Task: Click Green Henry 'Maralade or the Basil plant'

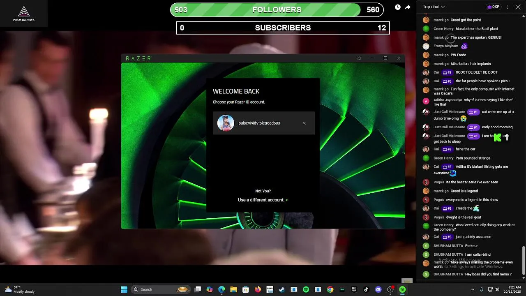Action: coord(477,29)
